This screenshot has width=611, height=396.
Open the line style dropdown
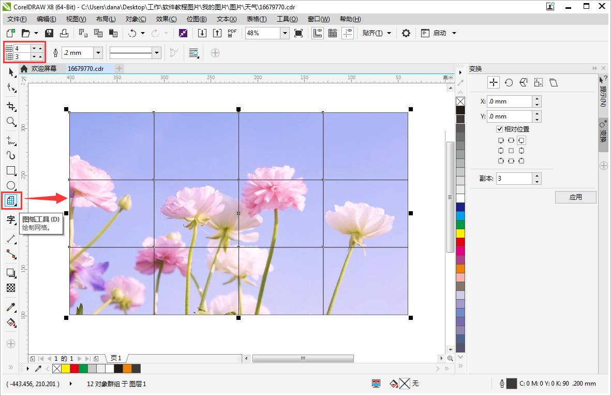(157, 53)
